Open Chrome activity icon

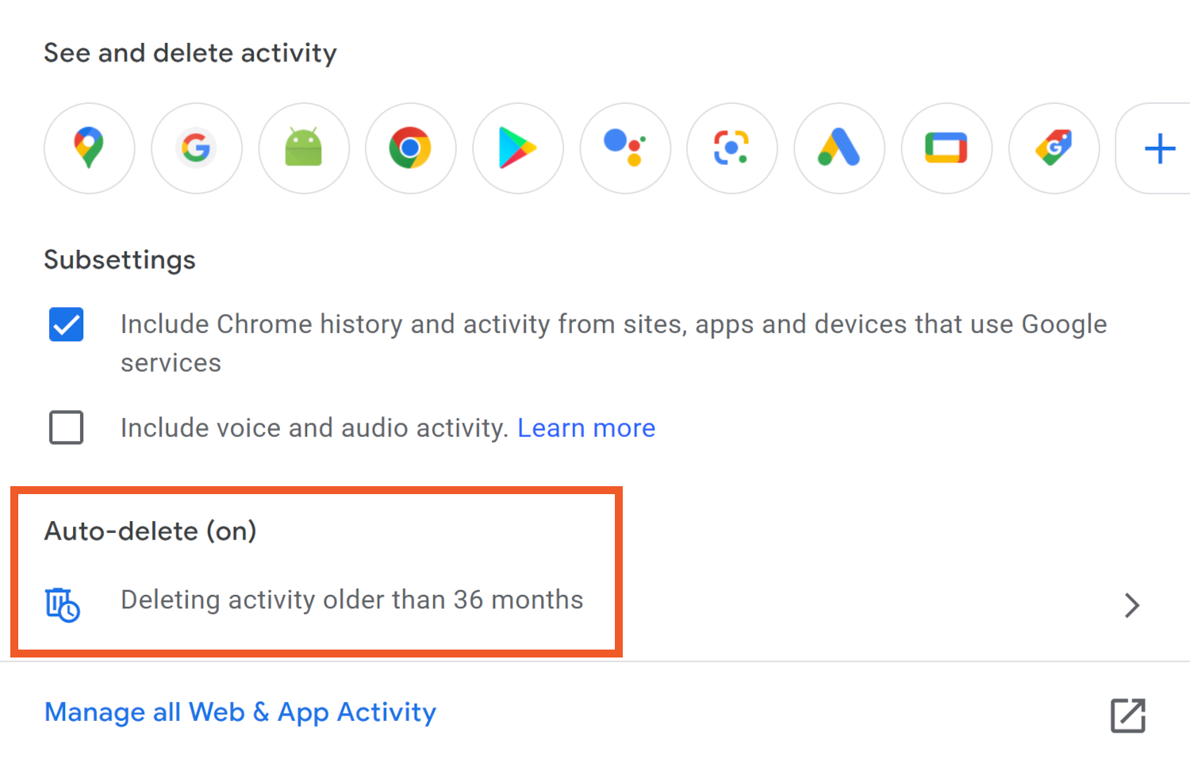tap(410, 148)
